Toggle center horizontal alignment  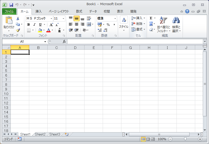(76, 24)
